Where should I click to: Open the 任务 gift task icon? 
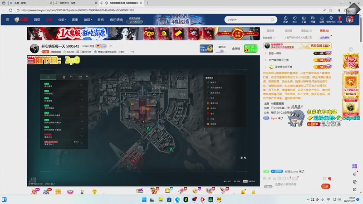(x=339, y=19)
